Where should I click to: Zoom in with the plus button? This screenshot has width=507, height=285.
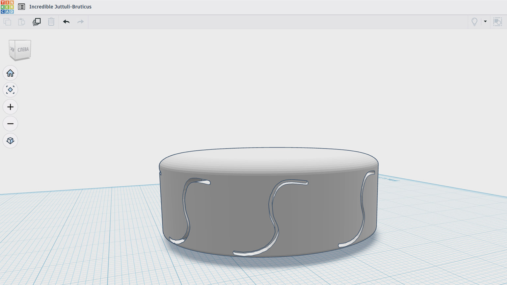[x=10, y=107]
